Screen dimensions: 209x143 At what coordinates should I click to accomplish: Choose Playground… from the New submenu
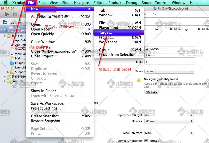(119, 27)
